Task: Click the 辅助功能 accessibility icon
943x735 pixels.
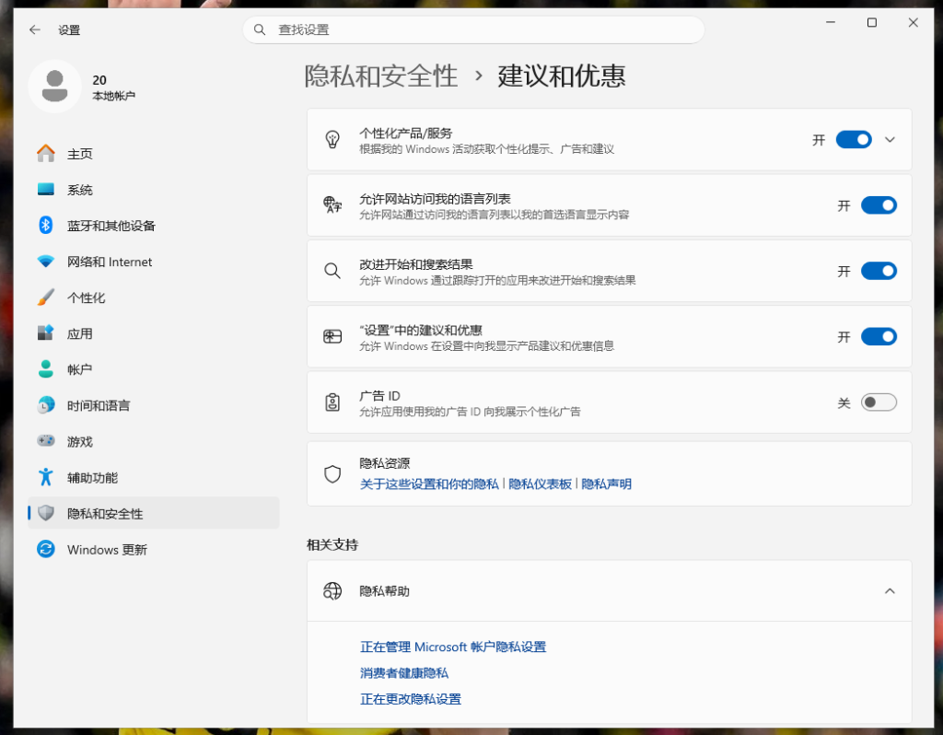Action: click(46, 477)
